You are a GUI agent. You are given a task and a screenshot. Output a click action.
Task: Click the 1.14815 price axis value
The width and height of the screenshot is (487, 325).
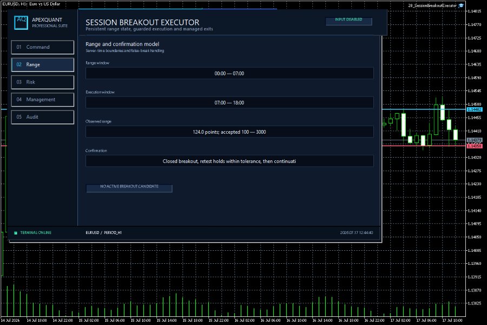[475, 11]
